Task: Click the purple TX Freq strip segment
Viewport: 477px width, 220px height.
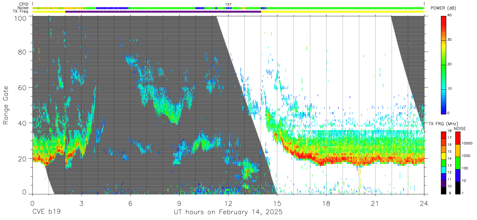Action: 163,12
